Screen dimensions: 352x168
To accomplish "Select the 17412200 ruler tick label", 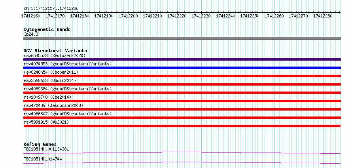I will pyautogui.click(x=128, y=16).
